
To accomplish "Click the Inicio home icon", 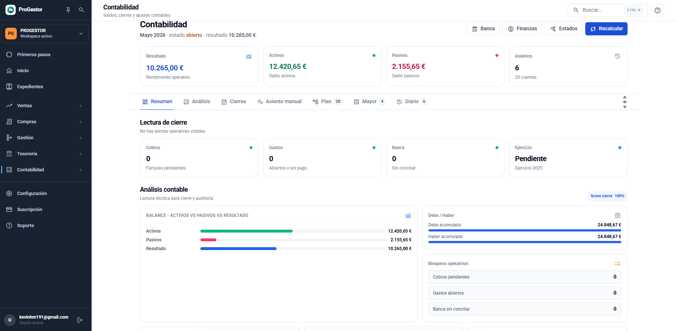I will point(9,71).
